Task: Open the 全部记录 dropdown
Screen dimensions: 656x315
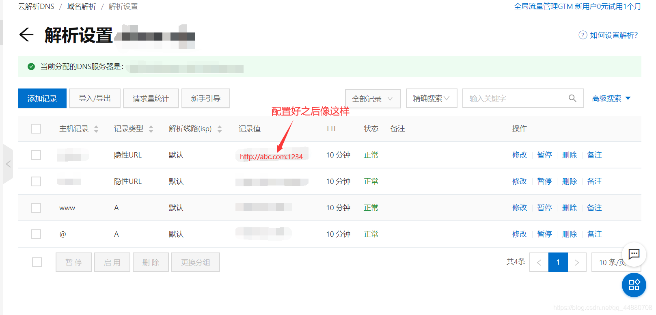Action: point(373,98)
